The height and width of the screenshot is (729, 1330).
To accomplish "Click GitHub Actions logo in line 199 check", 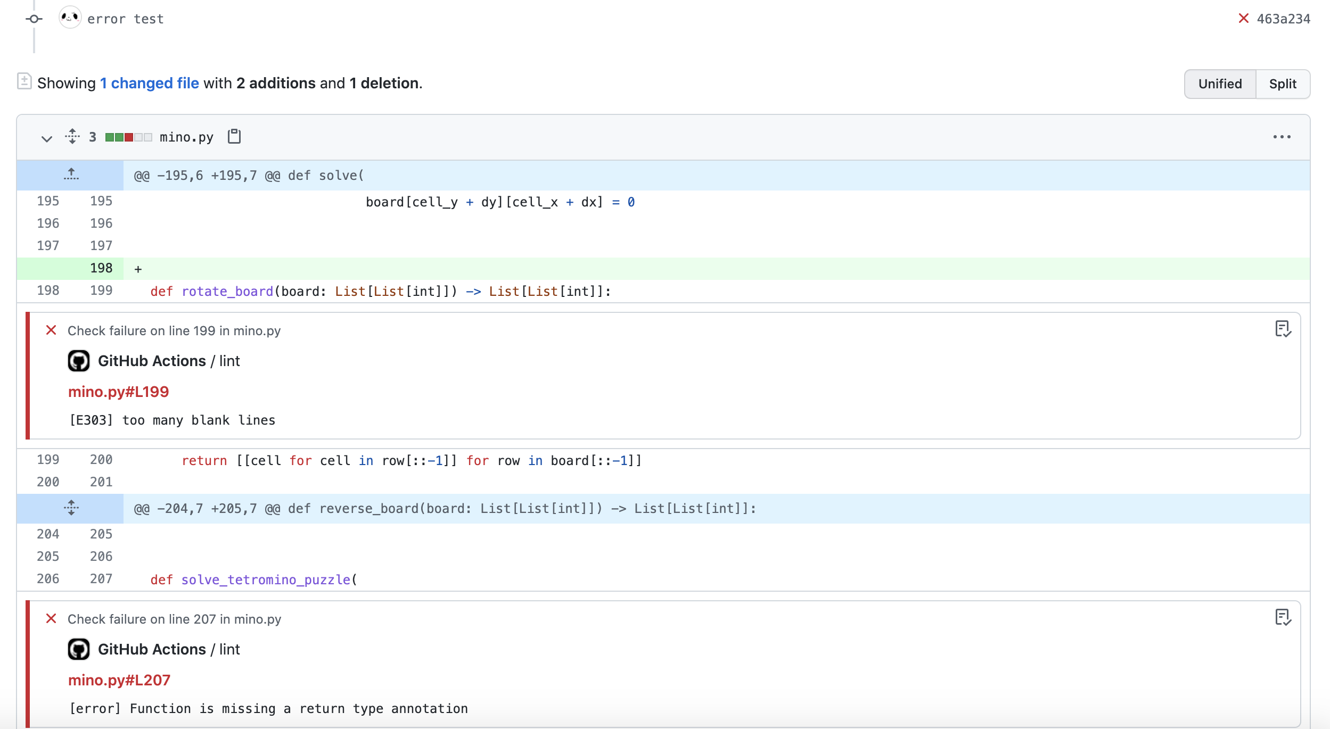I will point(79,361).
